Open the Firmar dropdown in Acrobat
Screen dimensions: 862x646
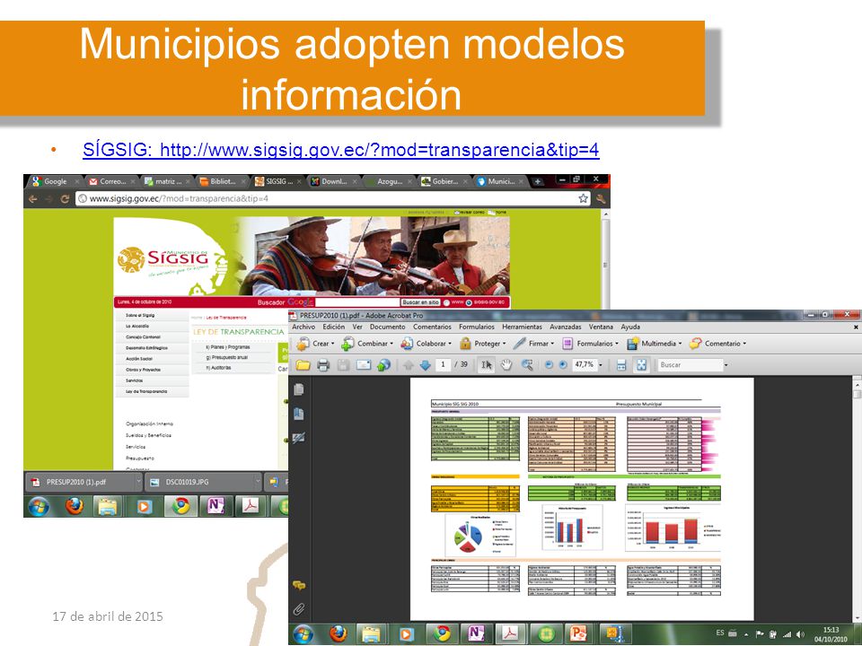tap(533, 344)
